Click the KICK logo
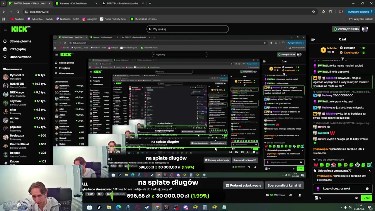Screen dimensions: 375x211 [21, 29]
